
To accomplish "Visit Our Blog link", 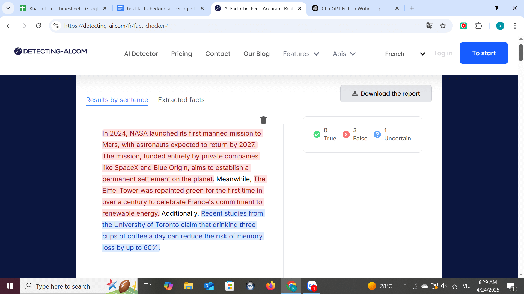I will pos(257,54).
